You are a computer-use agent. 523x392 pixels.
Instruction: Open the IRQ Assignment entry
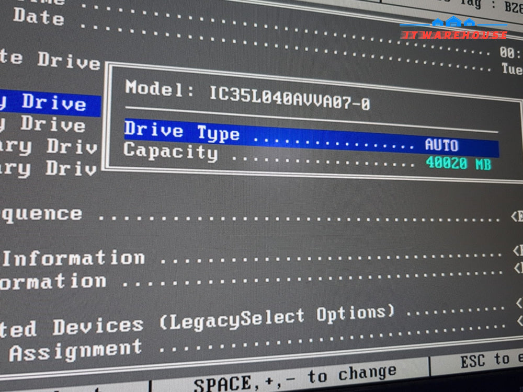click(x=75, y=350)
